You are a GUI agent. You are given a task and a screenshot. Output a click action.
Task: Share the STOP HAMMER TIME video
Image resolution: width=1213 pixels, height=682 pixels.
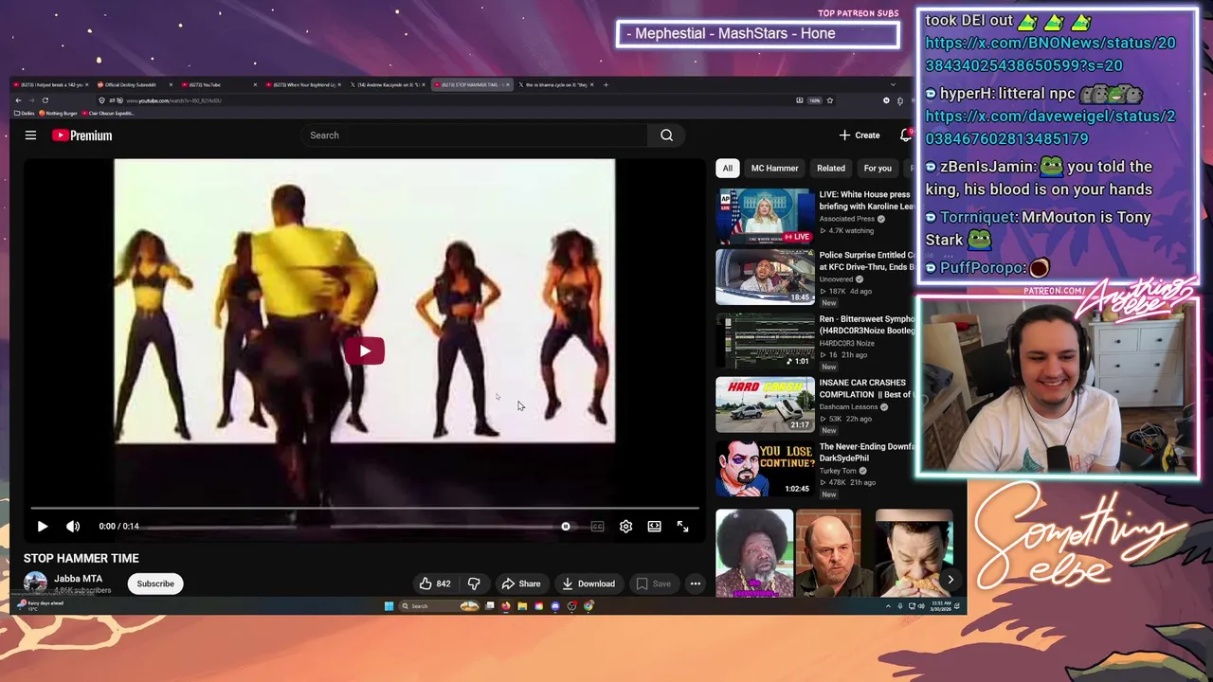click(520, 583)
